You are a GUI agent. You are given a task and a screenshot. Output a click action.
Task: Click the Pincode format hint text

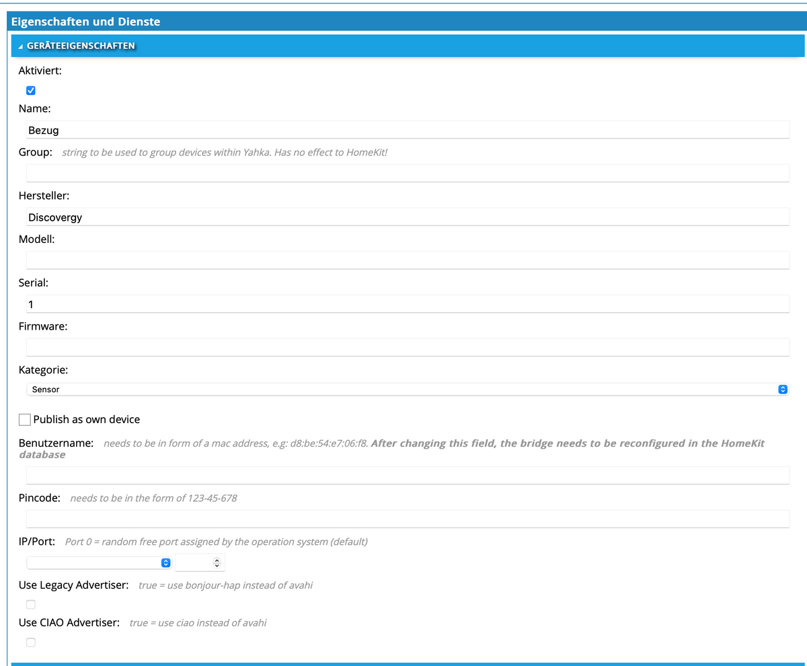tap(153, 498)
